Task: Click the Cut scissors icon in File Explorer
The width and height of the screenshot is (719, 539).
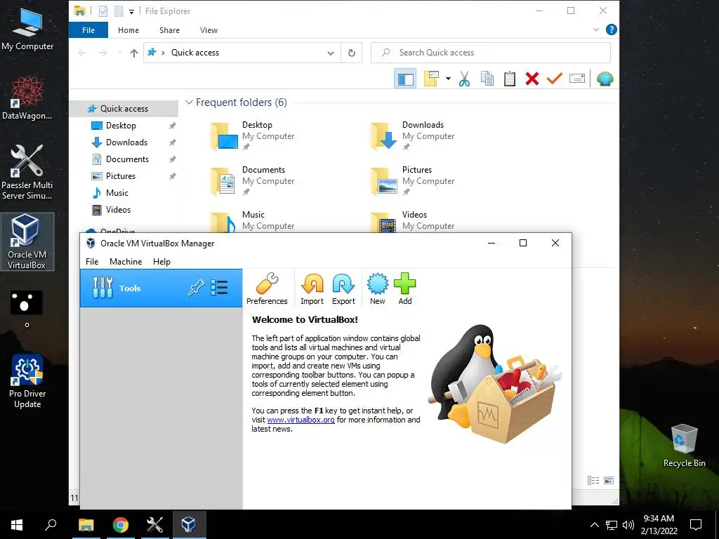Action: click(x=465, y=79)
